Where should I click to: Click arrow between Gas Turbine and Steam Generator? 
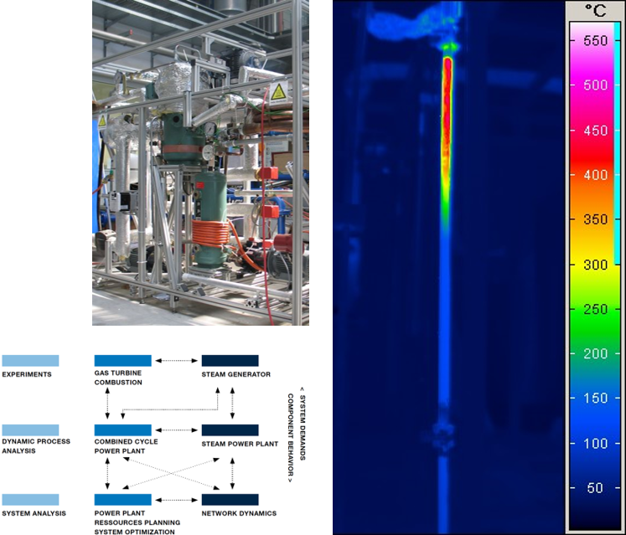pos(177,361)
